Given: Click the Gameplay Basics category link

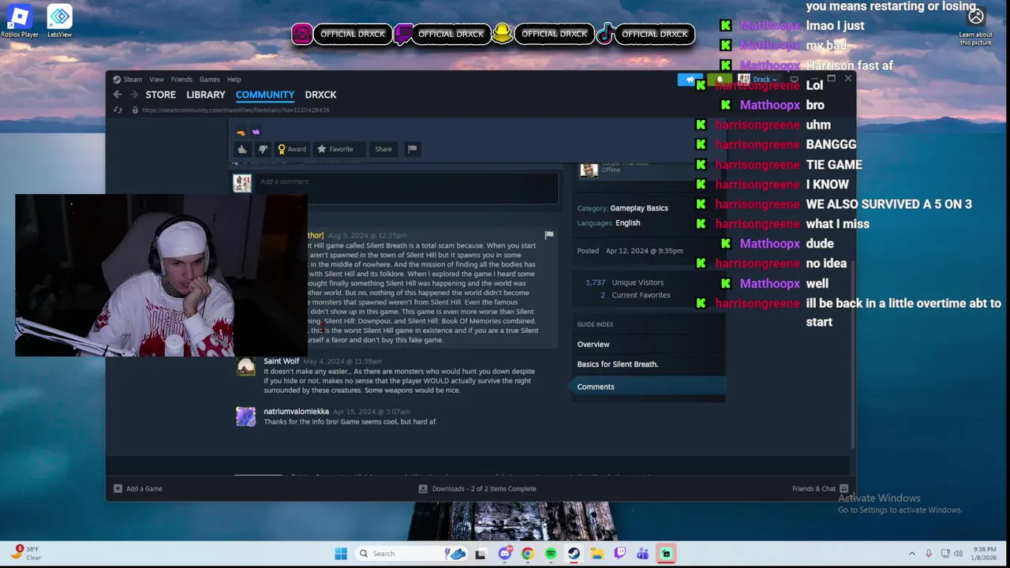Looking at the screenshot, I should pyautogui.click(x=639, y=208).
